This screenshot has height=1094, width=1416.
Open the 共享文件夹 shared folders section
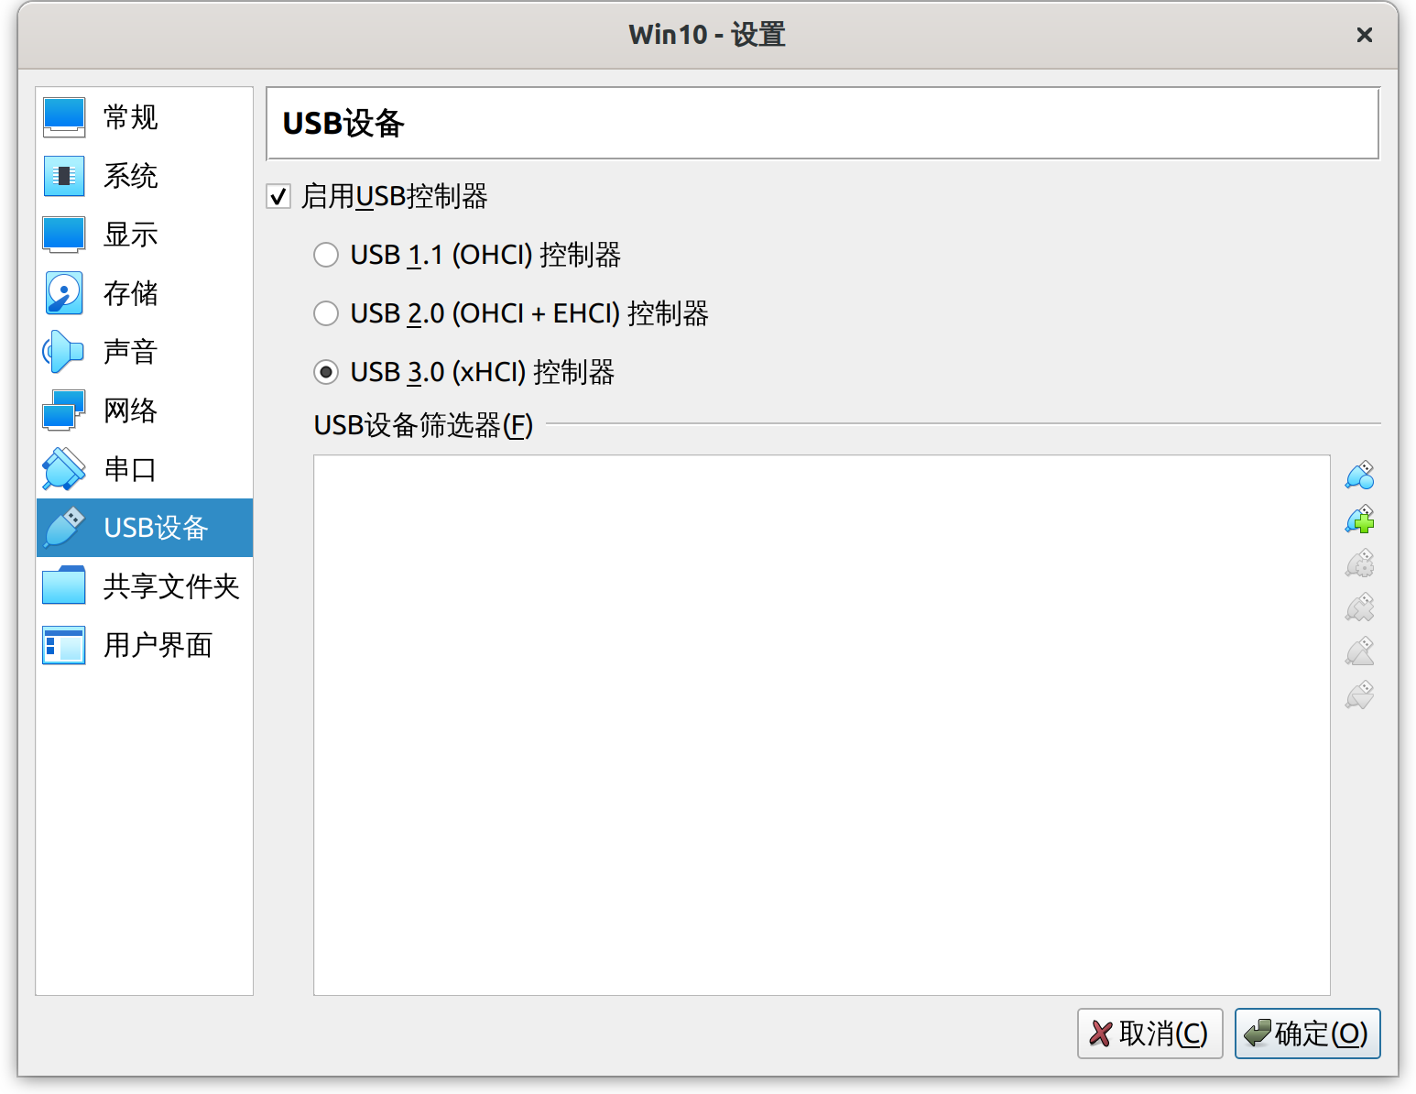point(170,586)
